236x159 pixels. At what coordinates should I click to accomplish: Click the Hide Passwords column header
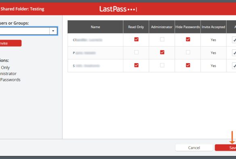pos(188,27)
